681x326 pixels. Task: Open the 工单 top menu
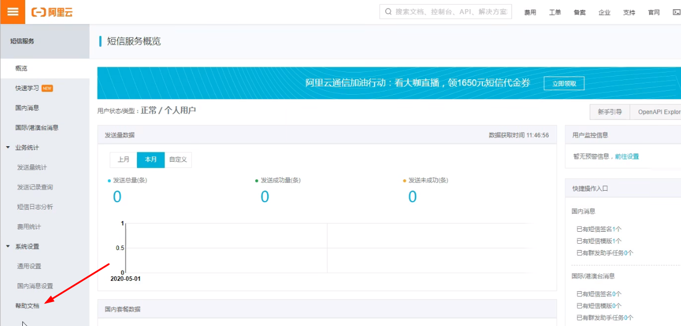tap(555, 13)
